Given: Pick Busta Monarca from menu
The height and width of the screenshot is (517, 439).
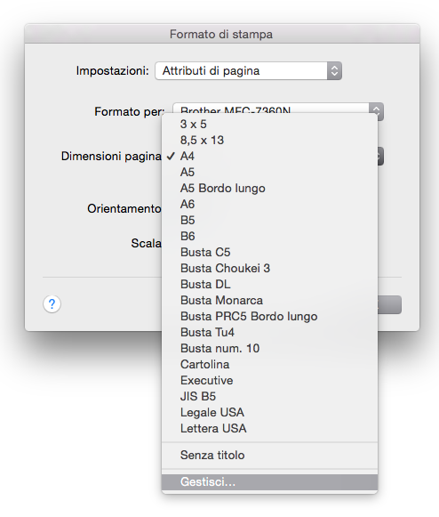Looking at the screenshot, I should pos(269,301).
